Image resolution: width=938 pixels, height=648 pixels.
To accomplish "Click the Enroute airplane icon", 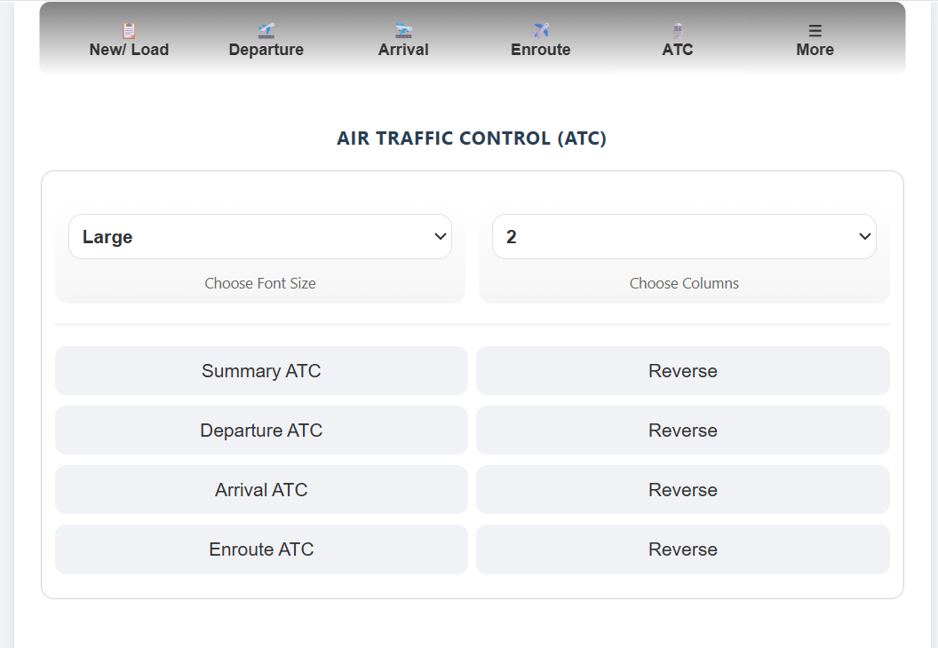I will [541, 31].
